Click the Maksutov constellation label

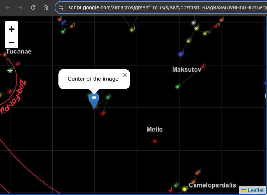pos(186,69)
